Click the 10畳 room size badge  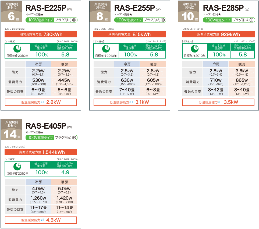pyautogui.click(x=189, y=12)
